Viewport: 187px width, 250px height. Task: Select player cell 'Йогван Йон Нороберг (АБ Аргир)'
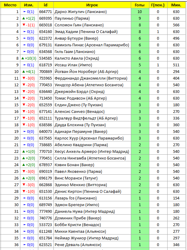tap(92, 72)
